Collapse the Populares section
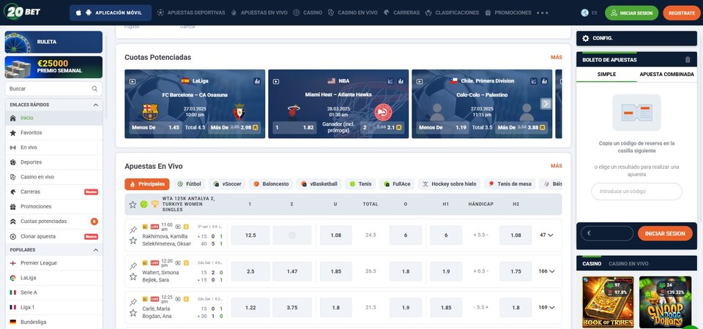This screenshot has height=329, width=703. [x=95, y=250]
